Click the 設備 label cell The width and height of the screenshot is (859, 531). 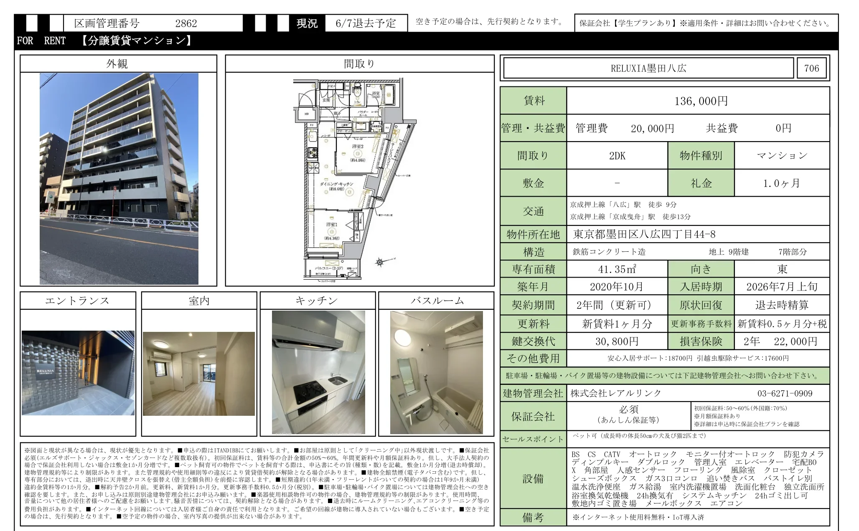tap(534, 478)
